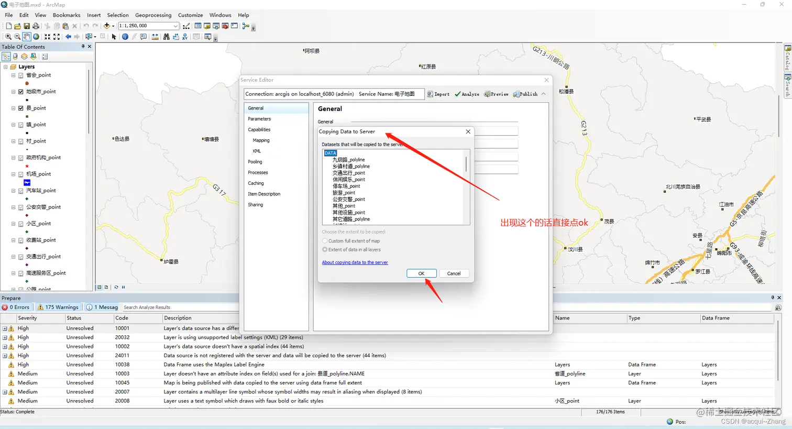
Task: Expand the code 20032 warning row
Action: coord(5,337)
